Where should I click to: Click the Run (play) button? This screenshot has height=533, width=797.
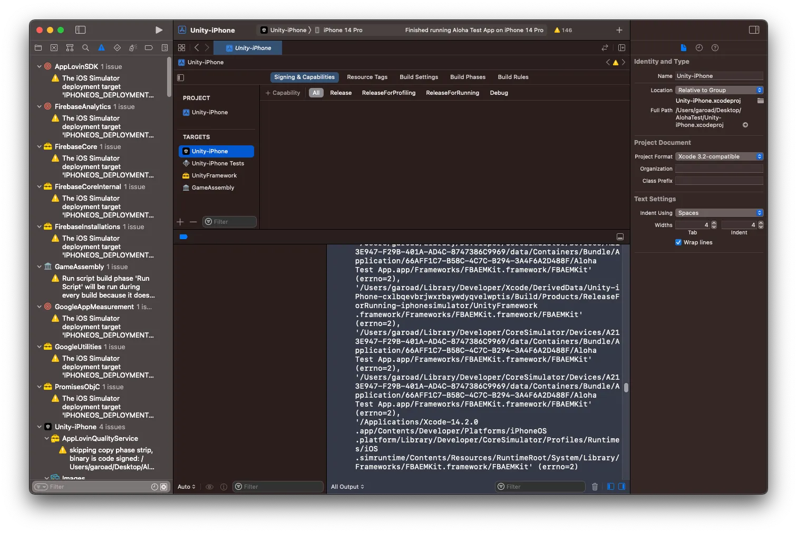click(159, 30)
